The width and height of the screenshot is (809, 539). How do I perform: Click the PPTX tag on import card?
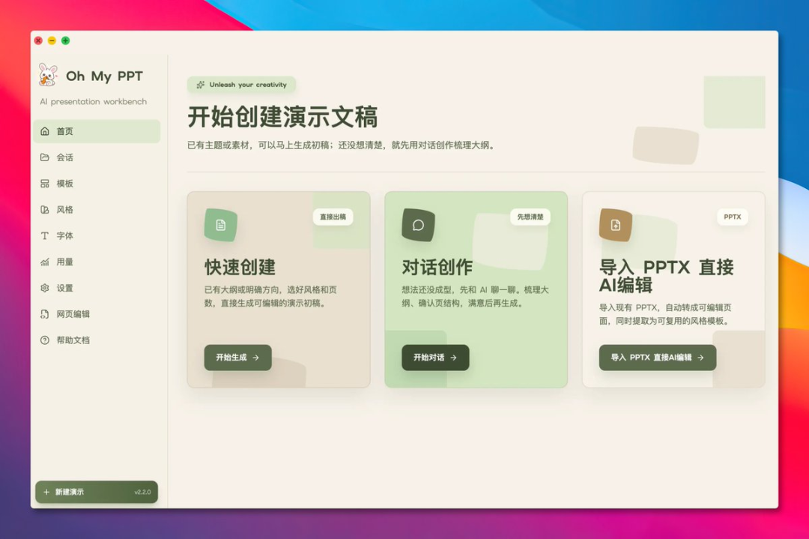pos(732,217)
